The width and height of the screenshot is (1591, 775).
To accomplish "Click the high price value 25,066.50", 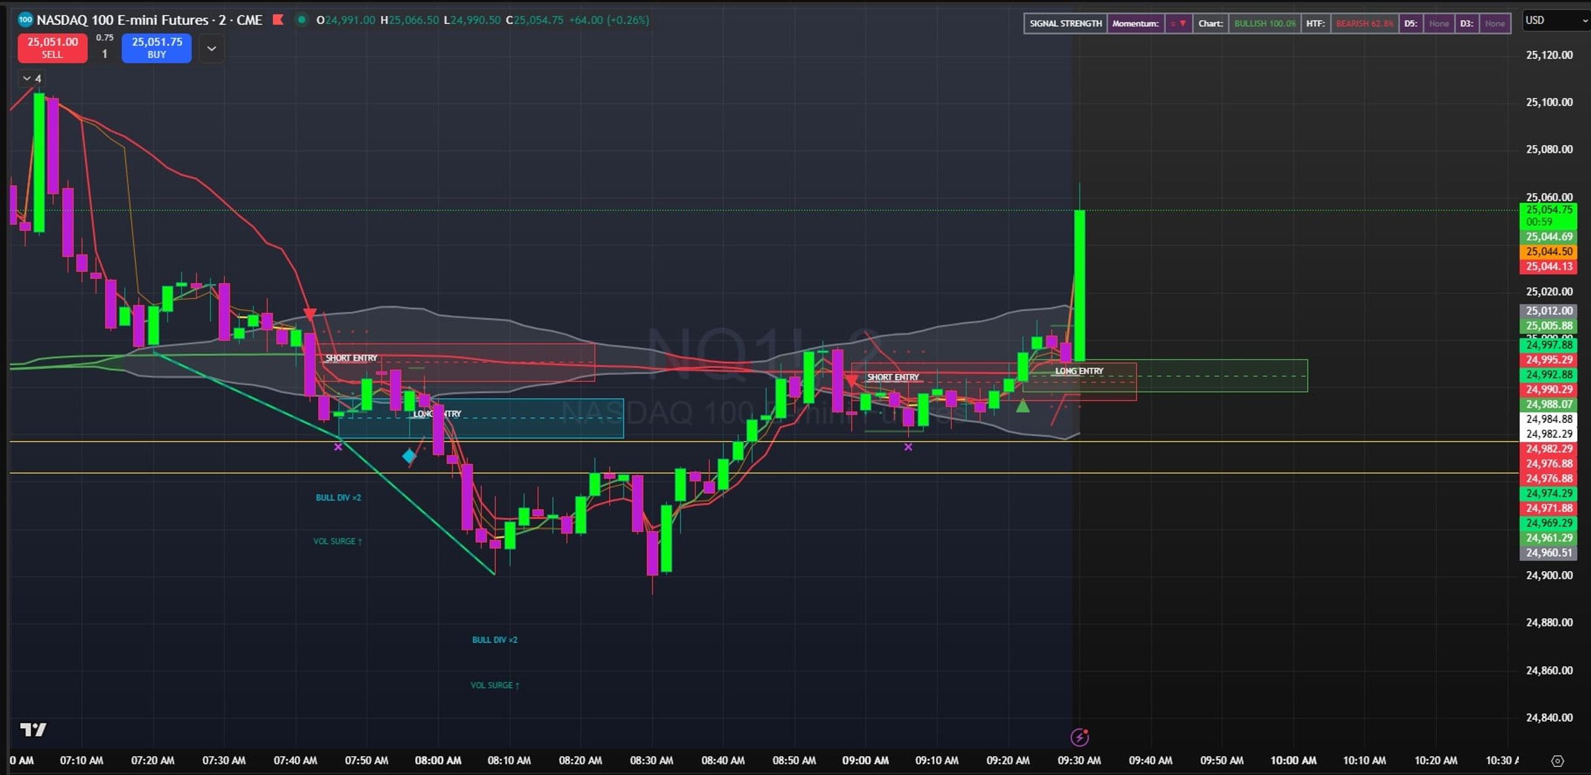I will point(413,20).
